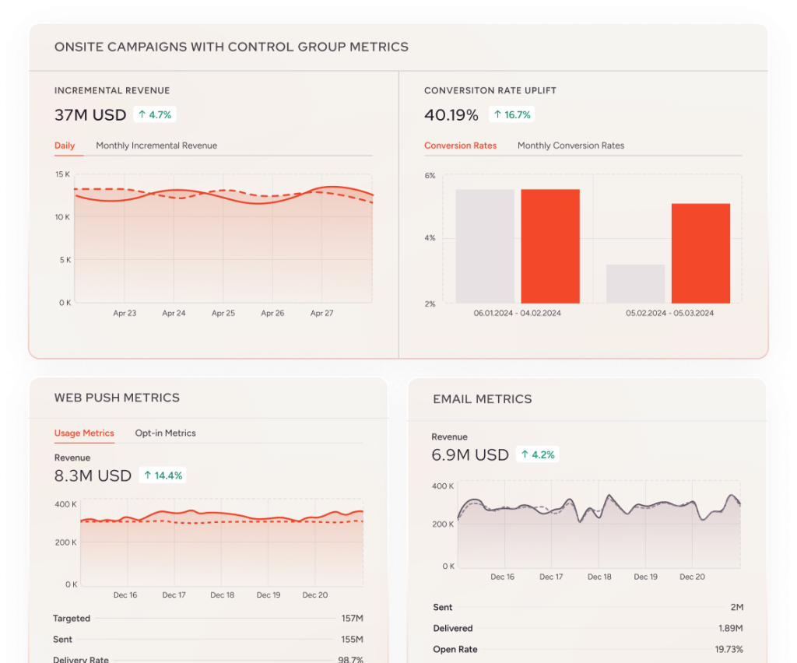Viewport: 797px width, 663px height.
Task: Click the 40.19% conversion uplift value
Action: 451,115
